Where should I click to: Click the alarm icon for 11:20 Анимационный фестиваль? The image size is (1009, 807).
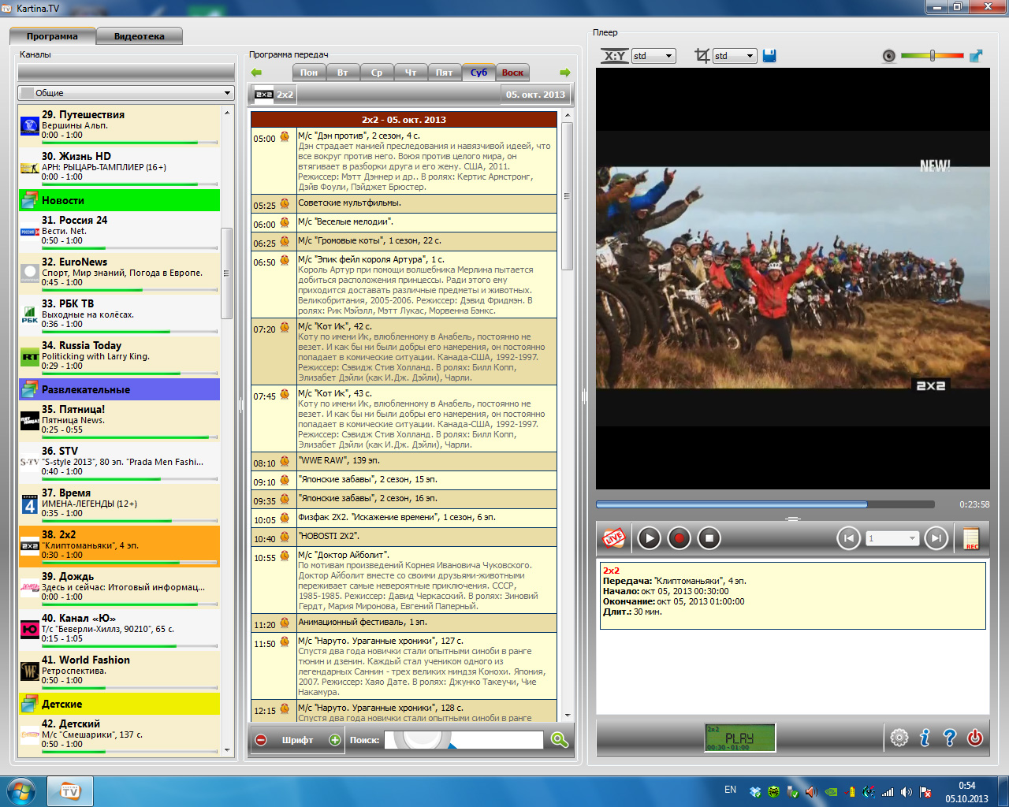(285, 623)
